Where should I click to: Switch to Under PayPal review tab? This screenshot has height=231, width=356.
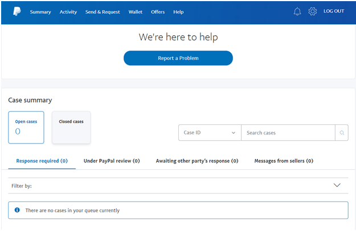(x=112, y=161)
